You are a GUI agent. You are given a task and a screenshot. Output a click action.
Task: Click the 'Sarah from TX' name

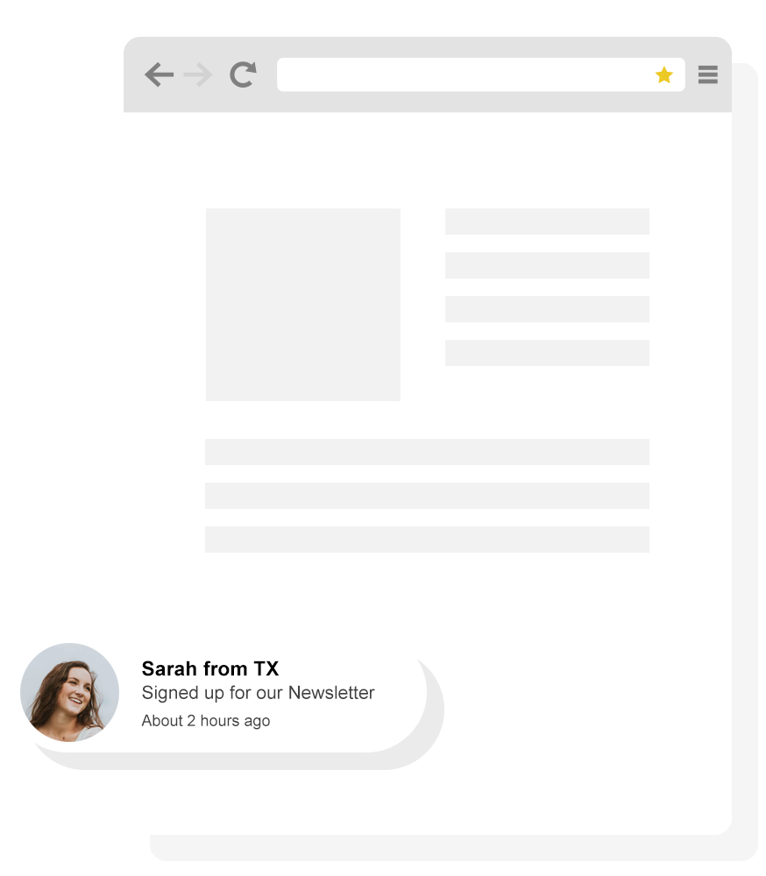pos(210,668)
